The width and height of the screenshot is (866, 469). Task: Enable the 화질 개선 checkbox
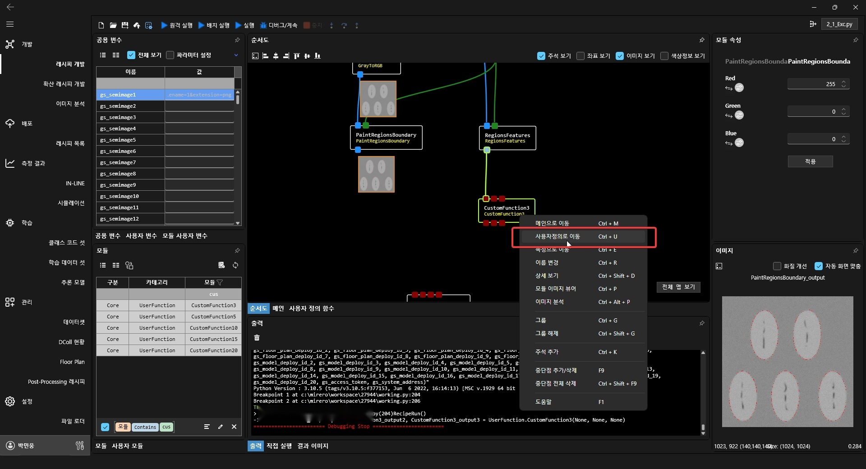coord(777,266)
